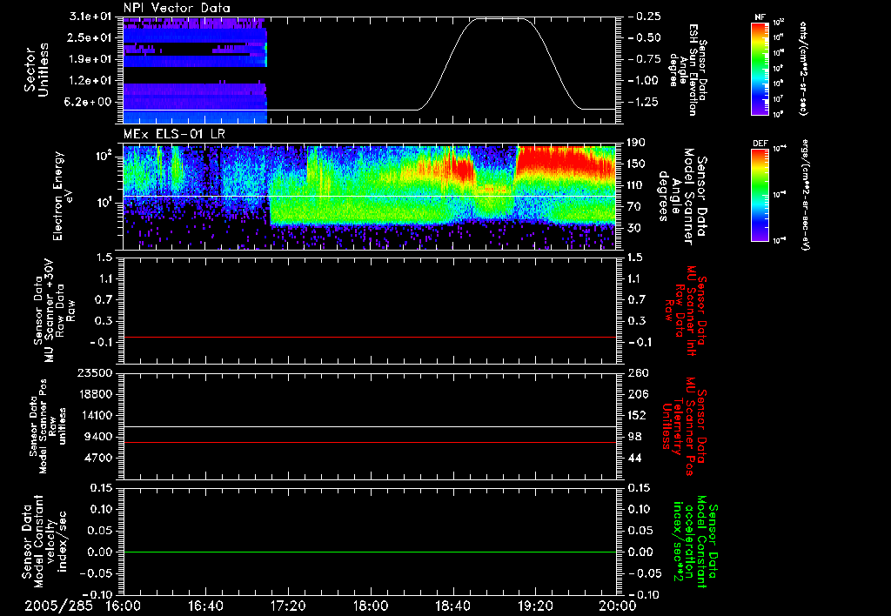
Task: Click the 18:00 time tick label
Action: (x=371, y=606)
